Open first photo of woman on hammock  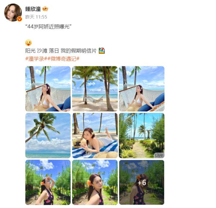tap(48, 89)
